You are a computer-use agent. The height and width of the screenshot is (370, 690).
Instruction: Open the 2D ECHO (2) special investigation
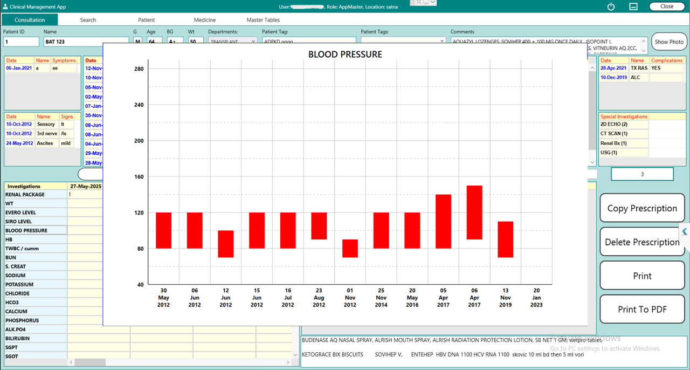(x=624, y=124)
